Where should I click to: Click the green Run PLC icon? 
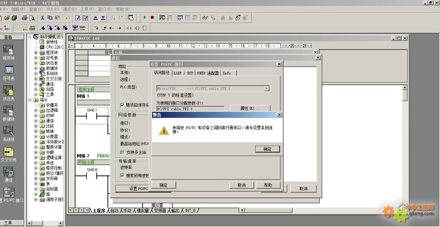(145, 18)
